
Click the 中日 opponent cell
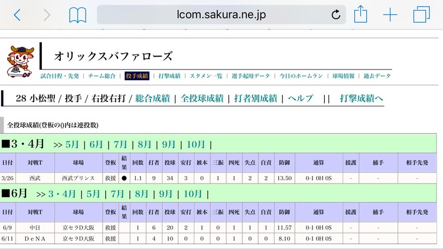[x=35, y=228]
